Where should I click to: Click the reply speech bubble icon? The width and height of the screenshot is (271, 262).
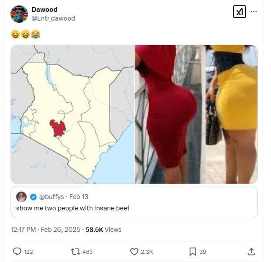(x=17, y=252)
